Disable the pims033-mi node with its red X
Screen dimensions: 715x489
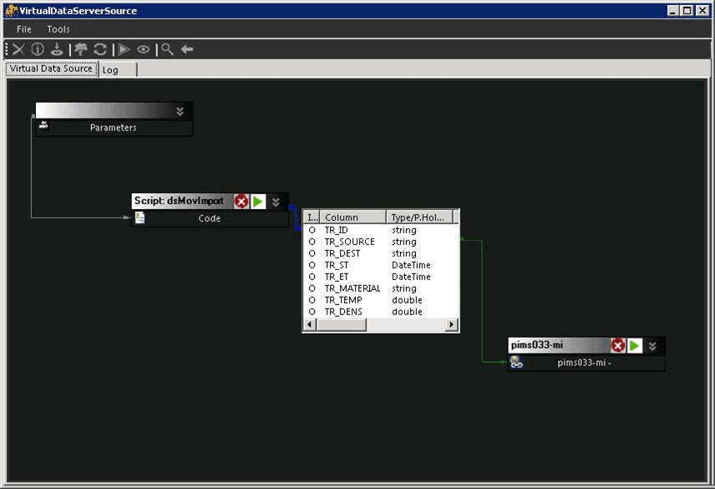click(x=618, y=344)
